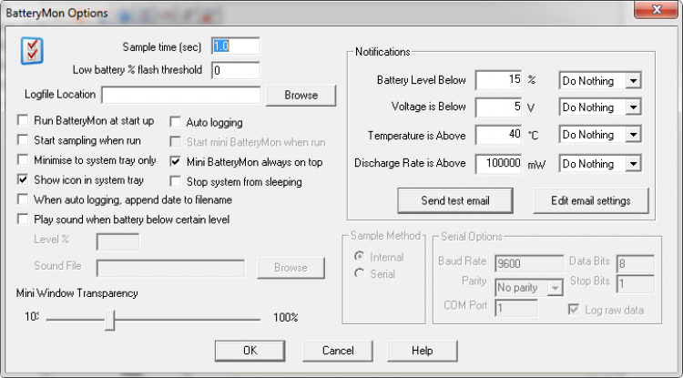Click Voltage is Below value field

[498, 107]
